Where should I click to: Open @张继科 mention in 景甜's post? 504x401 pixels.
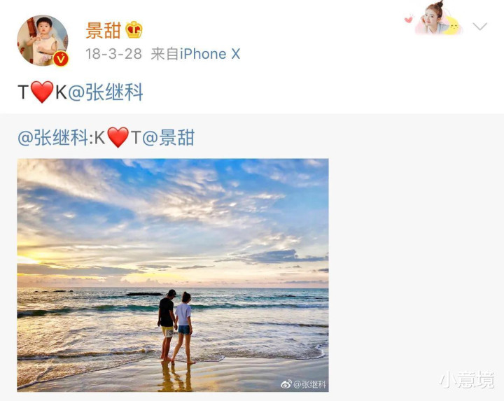[x=106, y=92]
